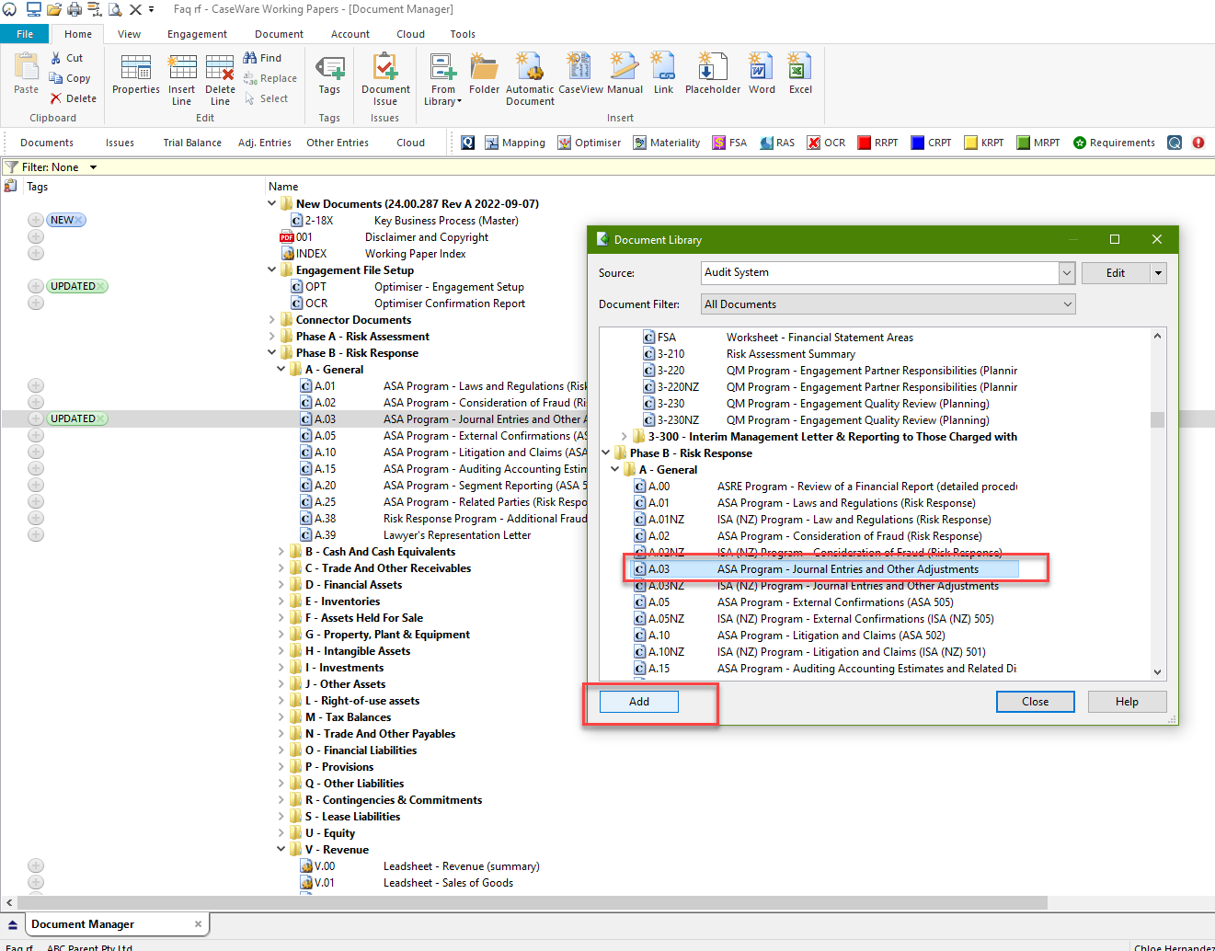Create a Document Issue from the ribbon
The height and width of the screenshot is (951, 1215).
click(x=385, y=79)
